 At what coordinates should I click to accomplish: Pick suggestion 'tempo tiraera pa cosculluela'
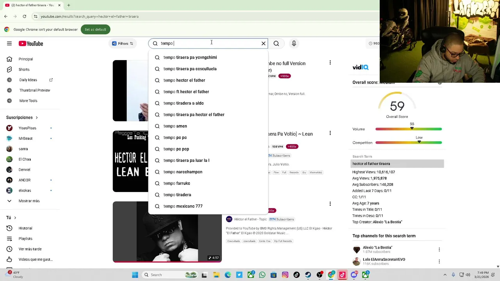point(208,69)
